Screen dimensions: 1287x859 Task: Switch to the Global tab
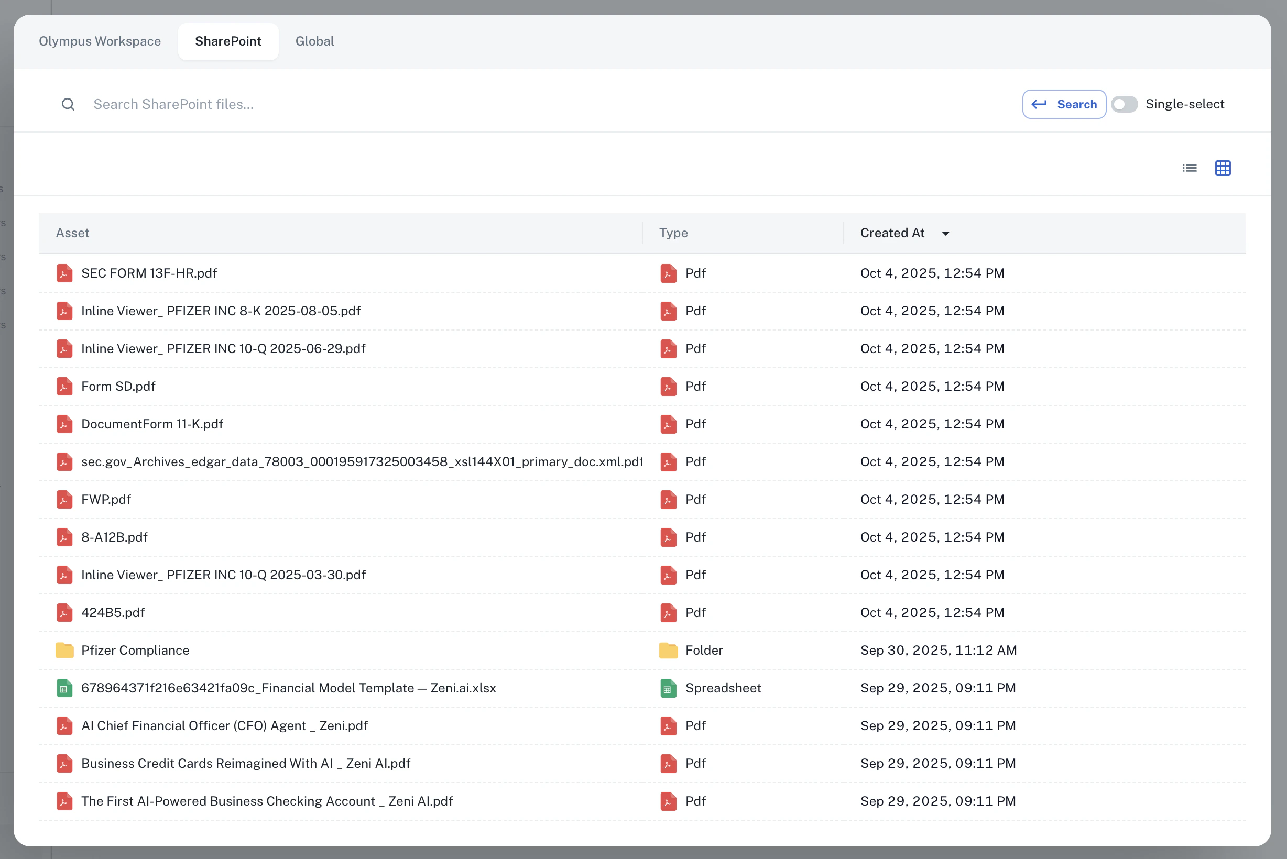[314, 41]
